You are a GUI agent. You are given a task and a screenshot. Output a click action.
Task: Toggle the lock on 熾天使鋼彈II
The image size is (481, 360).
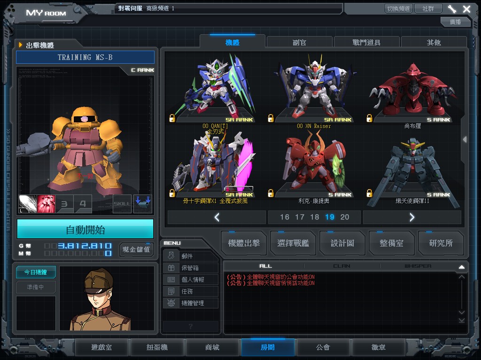point(369,193)
